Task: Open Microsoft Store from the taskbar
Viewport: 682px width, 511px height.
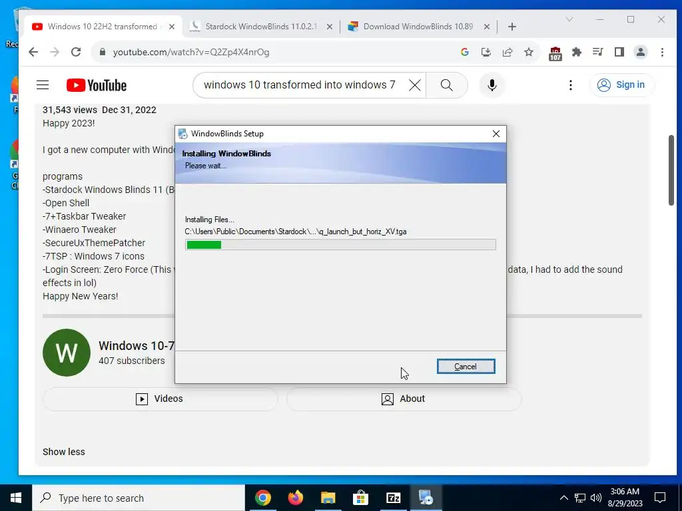Action: (360, 498)
